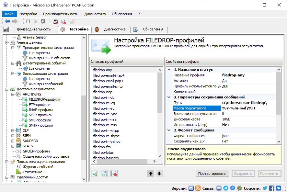Move the selected profile up
287x192 pixels.
pyautogui.click(x=150, y=174)
